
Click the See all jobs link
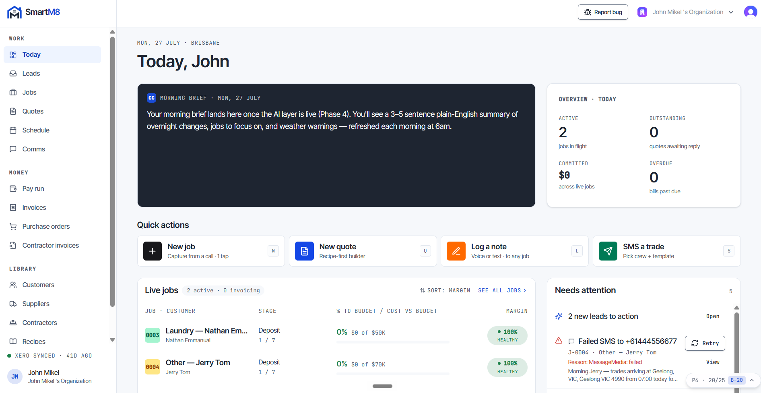pyautogui.click(x=502, y=290)
